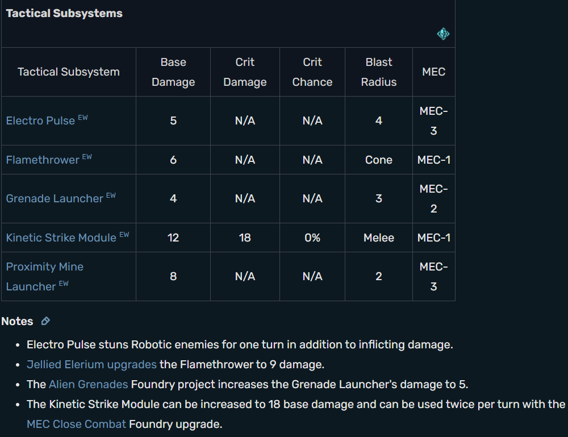This screenshot has height=437, width=568.
Task: Open the Proximity Mine Launcher link
Action: 44,277
